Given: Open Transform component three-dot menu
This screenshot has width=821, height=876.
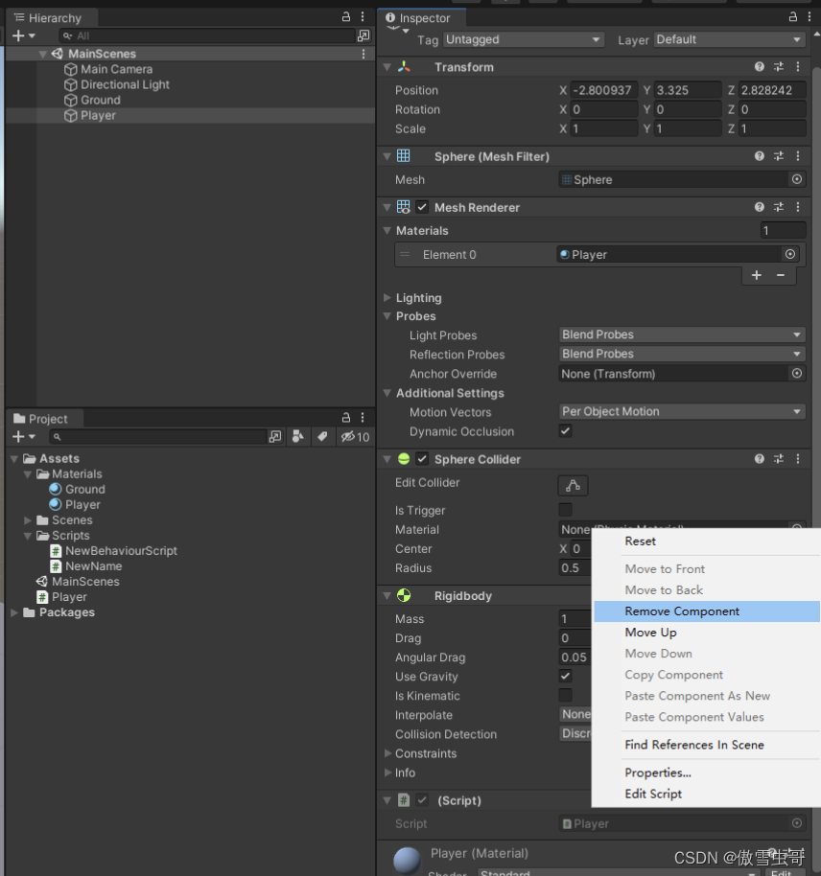Looking at the screenshot, I should coord(798,67).
